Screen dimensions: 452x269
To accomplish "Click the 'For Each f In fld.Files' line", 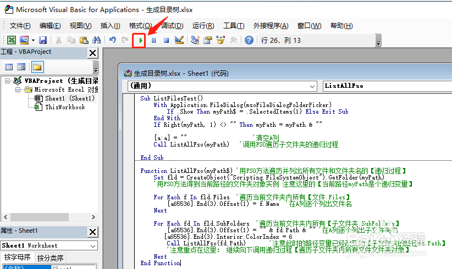I will click(191, 198).
